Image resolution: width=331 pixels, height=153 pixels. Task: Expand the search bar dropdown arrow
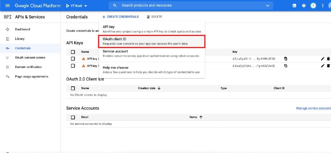268,6
